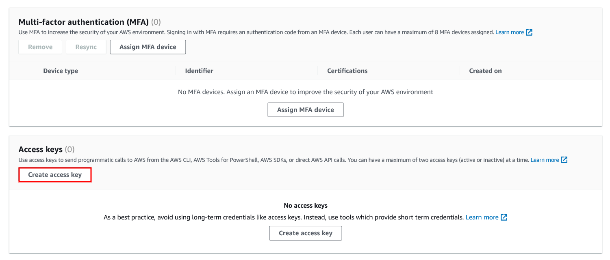Click the Resync MFA button
Screen dimensions: 610x260
(x=86, y=47)
